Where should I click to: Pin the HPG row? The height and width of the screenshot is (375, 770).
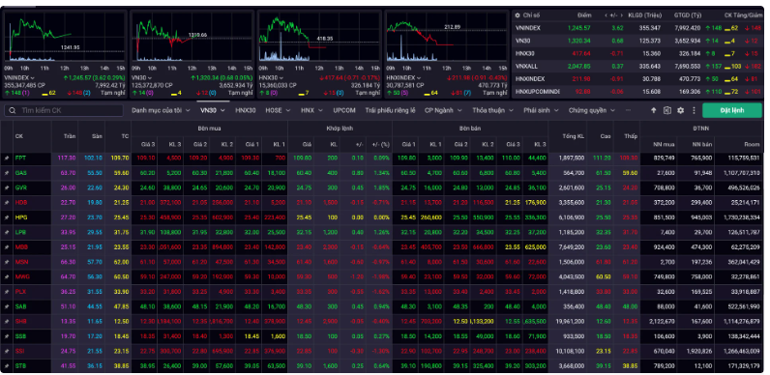7,216
